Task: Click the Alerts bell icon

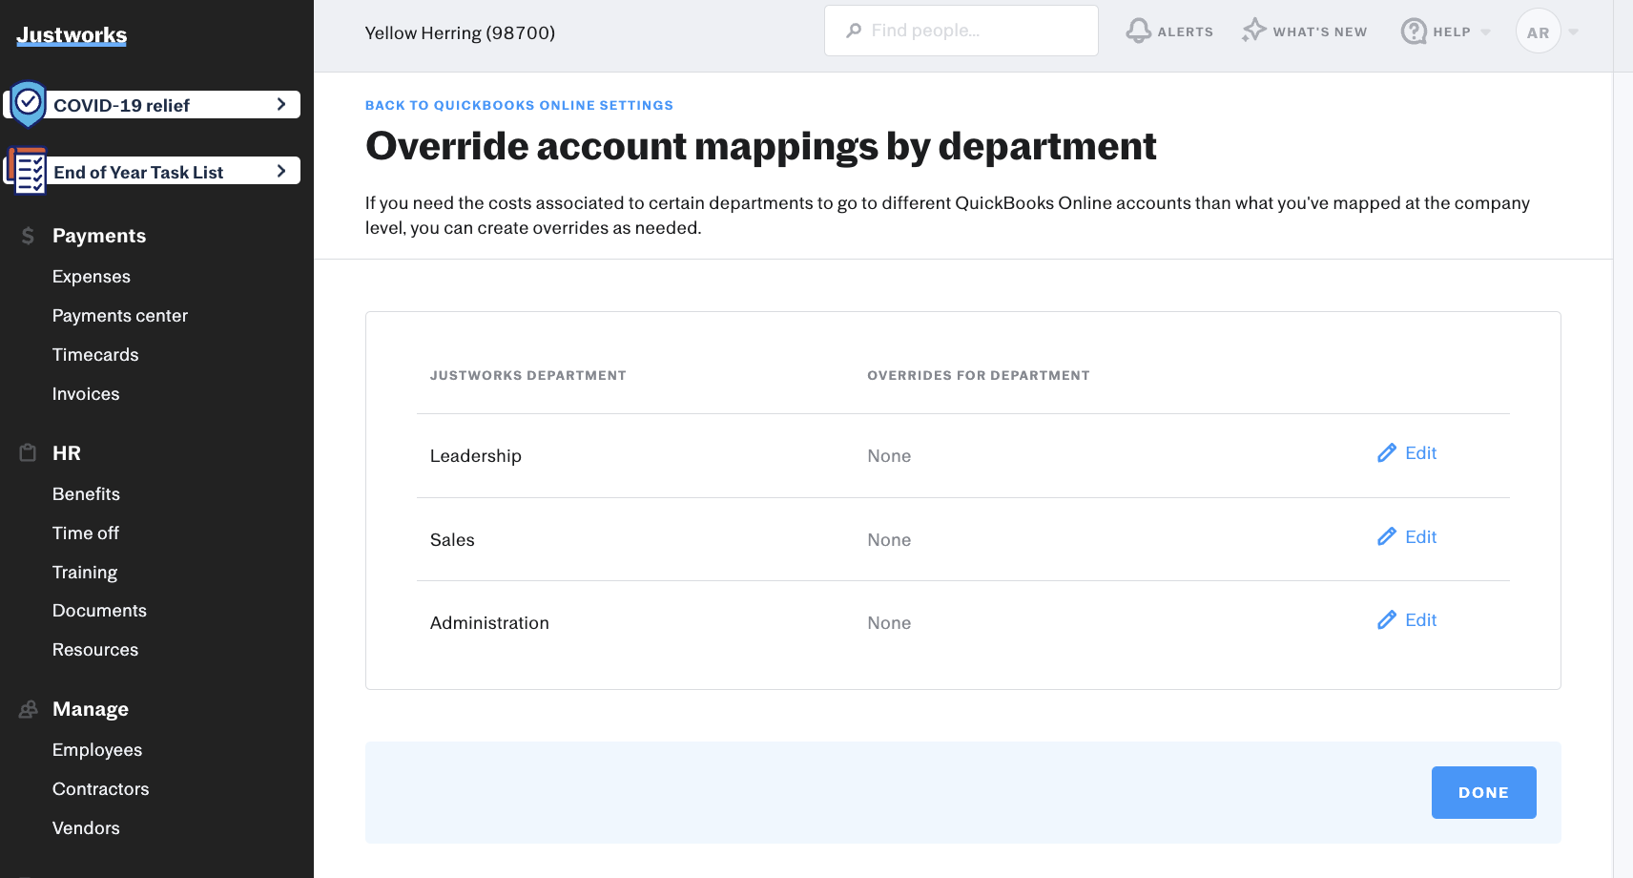Action: (x=1138, y=31)
